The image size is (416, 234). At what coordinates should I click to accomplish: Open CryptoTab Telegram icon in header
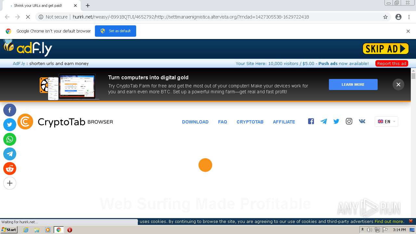click(324, 121)
